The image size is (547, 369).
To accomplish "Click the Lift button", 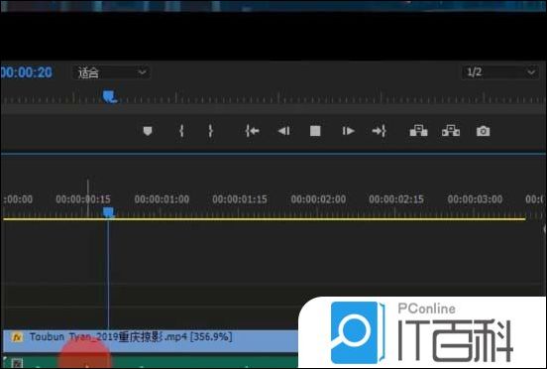I will pyautogui.click(x=418, y=131).
